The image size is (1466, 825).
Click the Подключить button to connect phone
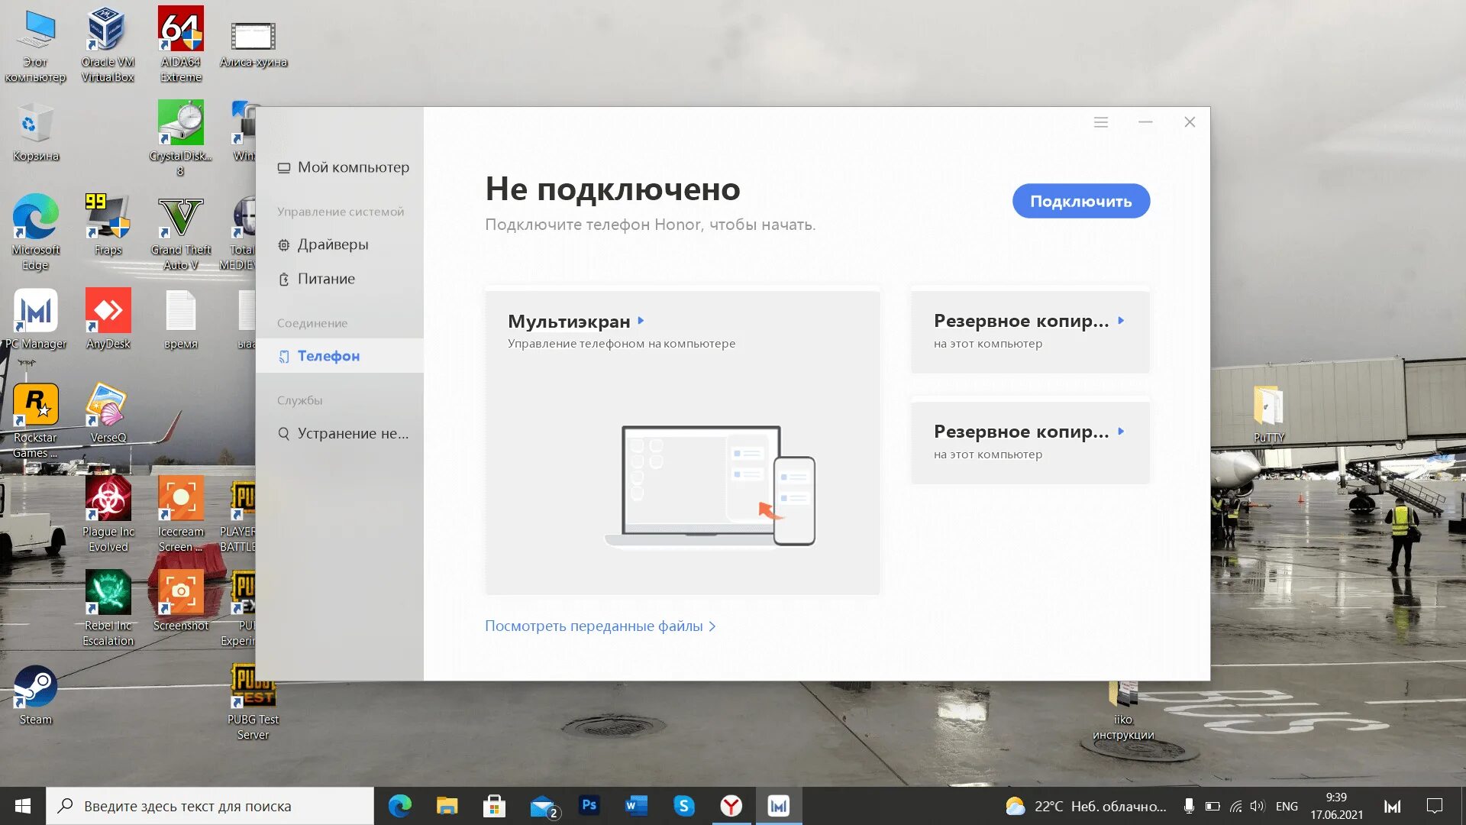1081,200
